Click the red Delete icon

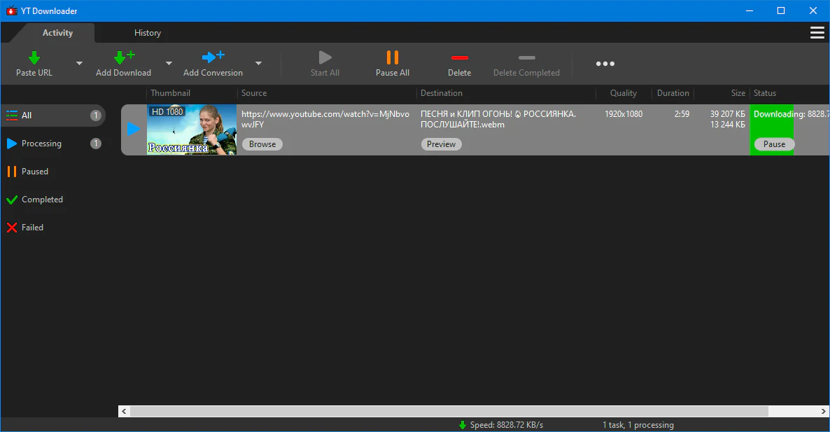pyautogui.click(x=459, y=57)
